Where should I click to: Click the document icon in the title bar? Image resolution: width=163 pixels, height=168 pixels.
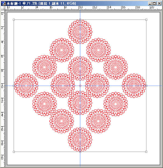[x=3, y=3]
